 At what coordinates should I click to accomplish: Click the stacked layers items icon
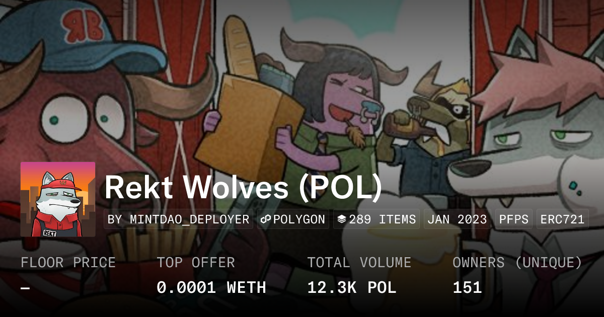pyautogui.click(x=342, y=219)
